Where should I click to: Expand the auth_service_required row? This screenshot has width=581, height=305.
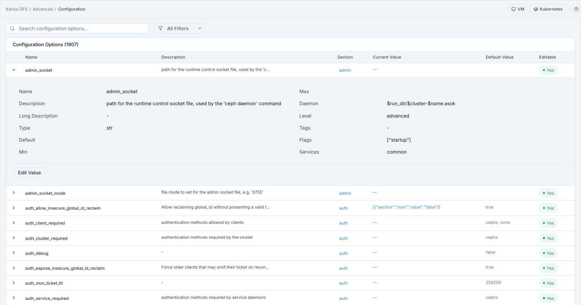(14, 298)
